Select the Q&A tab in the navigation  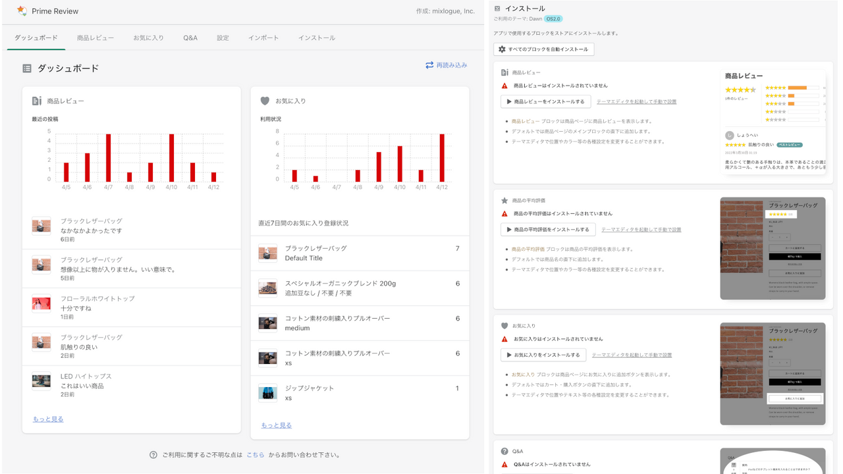point(190,38)
